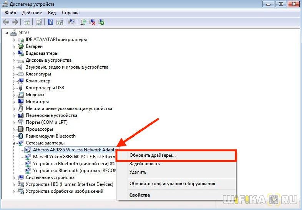
Task: Click the Back arrow toolbar icon
Action: click(x=6, y=22)
